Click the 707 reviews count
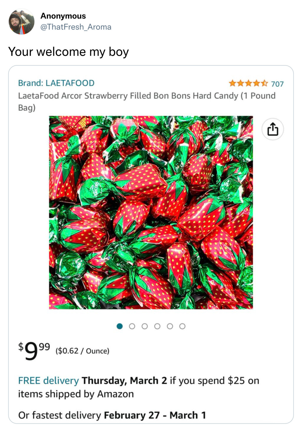This screenshot has height=432, width=302. (278, 84)
